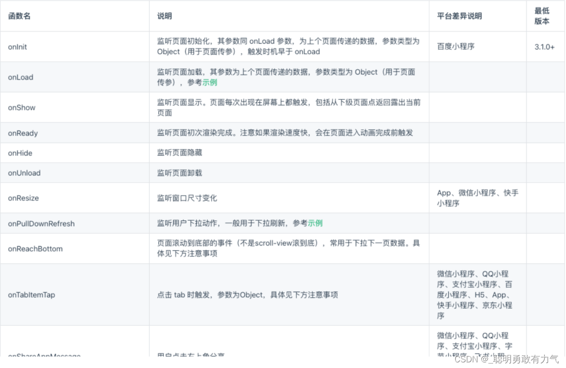Open the 示例 example link in the onLoad row
Viewport: 566px width, 368px height.
(209, 82)
